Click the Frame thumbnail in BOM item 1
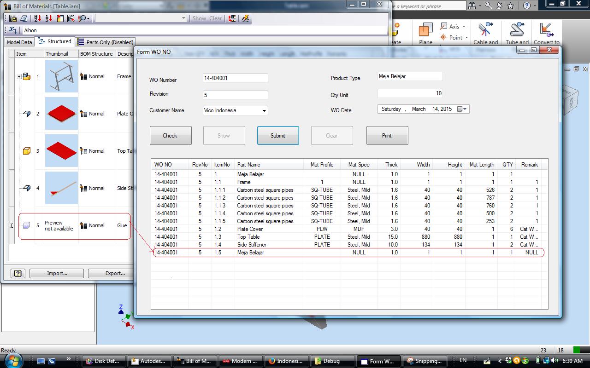Viewport: 590px width, 368px height. (x=62, y=76)
